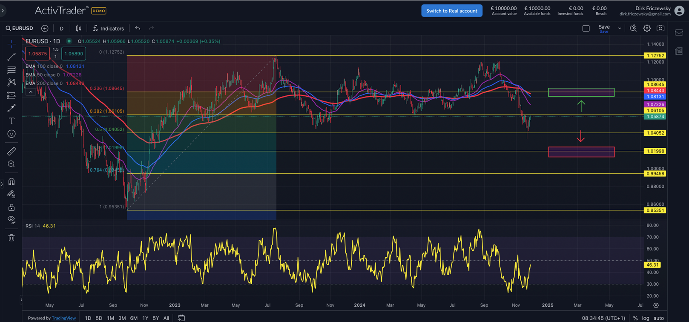
Task: Collapse the indicator legend with chevron
Action: (x=31, y=92)
